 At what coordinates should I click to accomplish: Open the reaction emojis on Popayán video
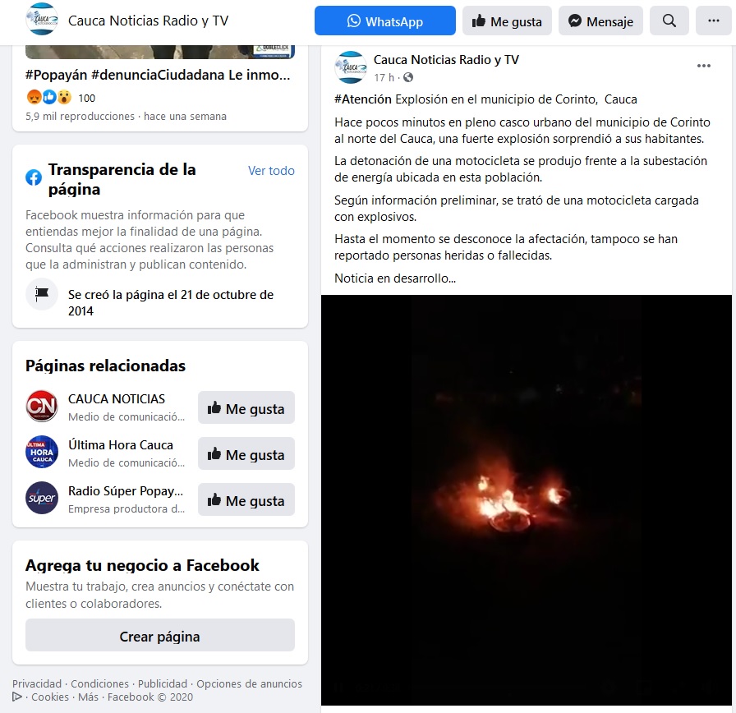point(49,98)
